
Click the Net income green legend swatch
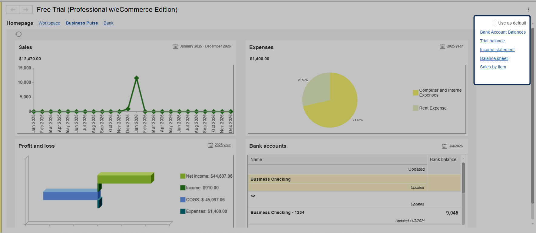coord(183,176)
